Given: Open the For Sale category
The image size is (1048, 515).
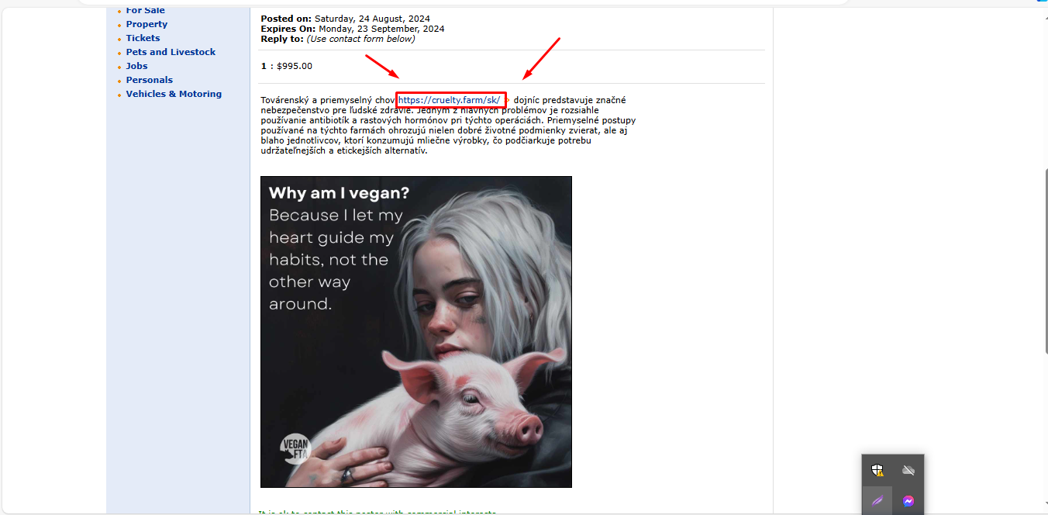Looking at the screenshot, I should 145,10.
